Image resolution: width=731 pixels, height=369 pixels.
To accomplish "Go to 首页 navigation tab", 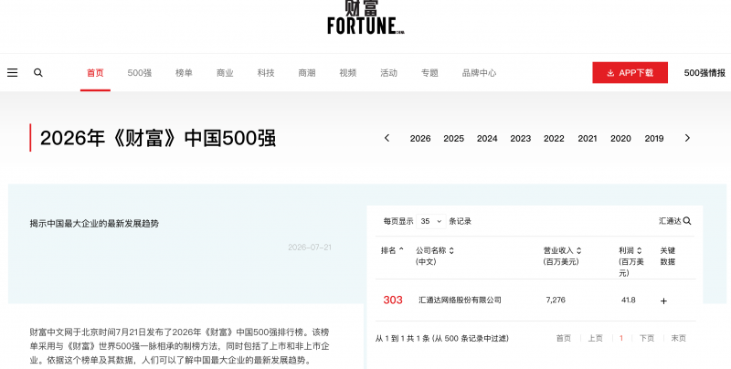I will (x=95, y=73).
